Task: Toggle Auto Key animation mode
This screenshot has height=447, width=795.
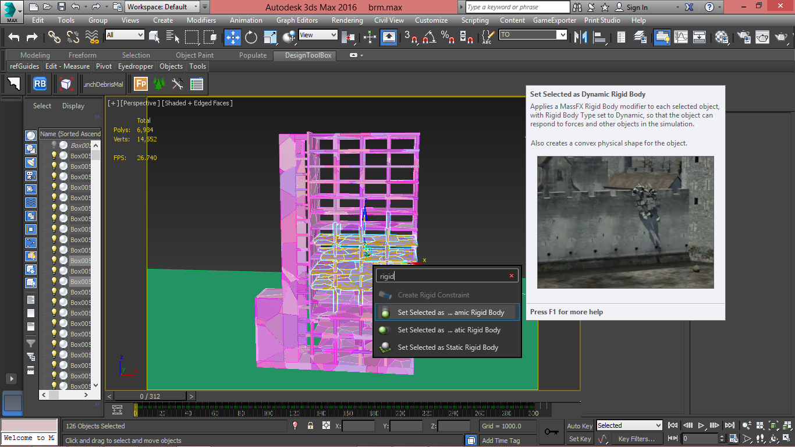Action: pos(580,426)
